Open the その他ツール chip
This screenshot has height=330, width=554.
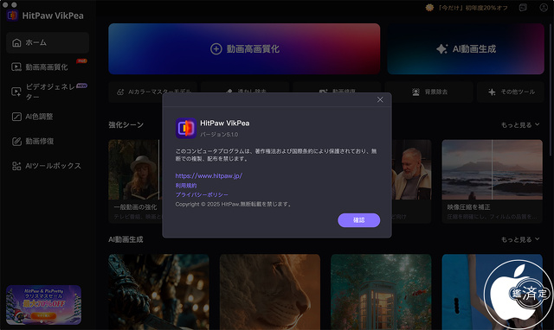click(x=511, y=92)
